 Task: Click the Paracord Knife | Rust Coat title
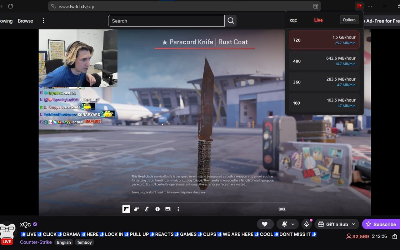[205, 42]
